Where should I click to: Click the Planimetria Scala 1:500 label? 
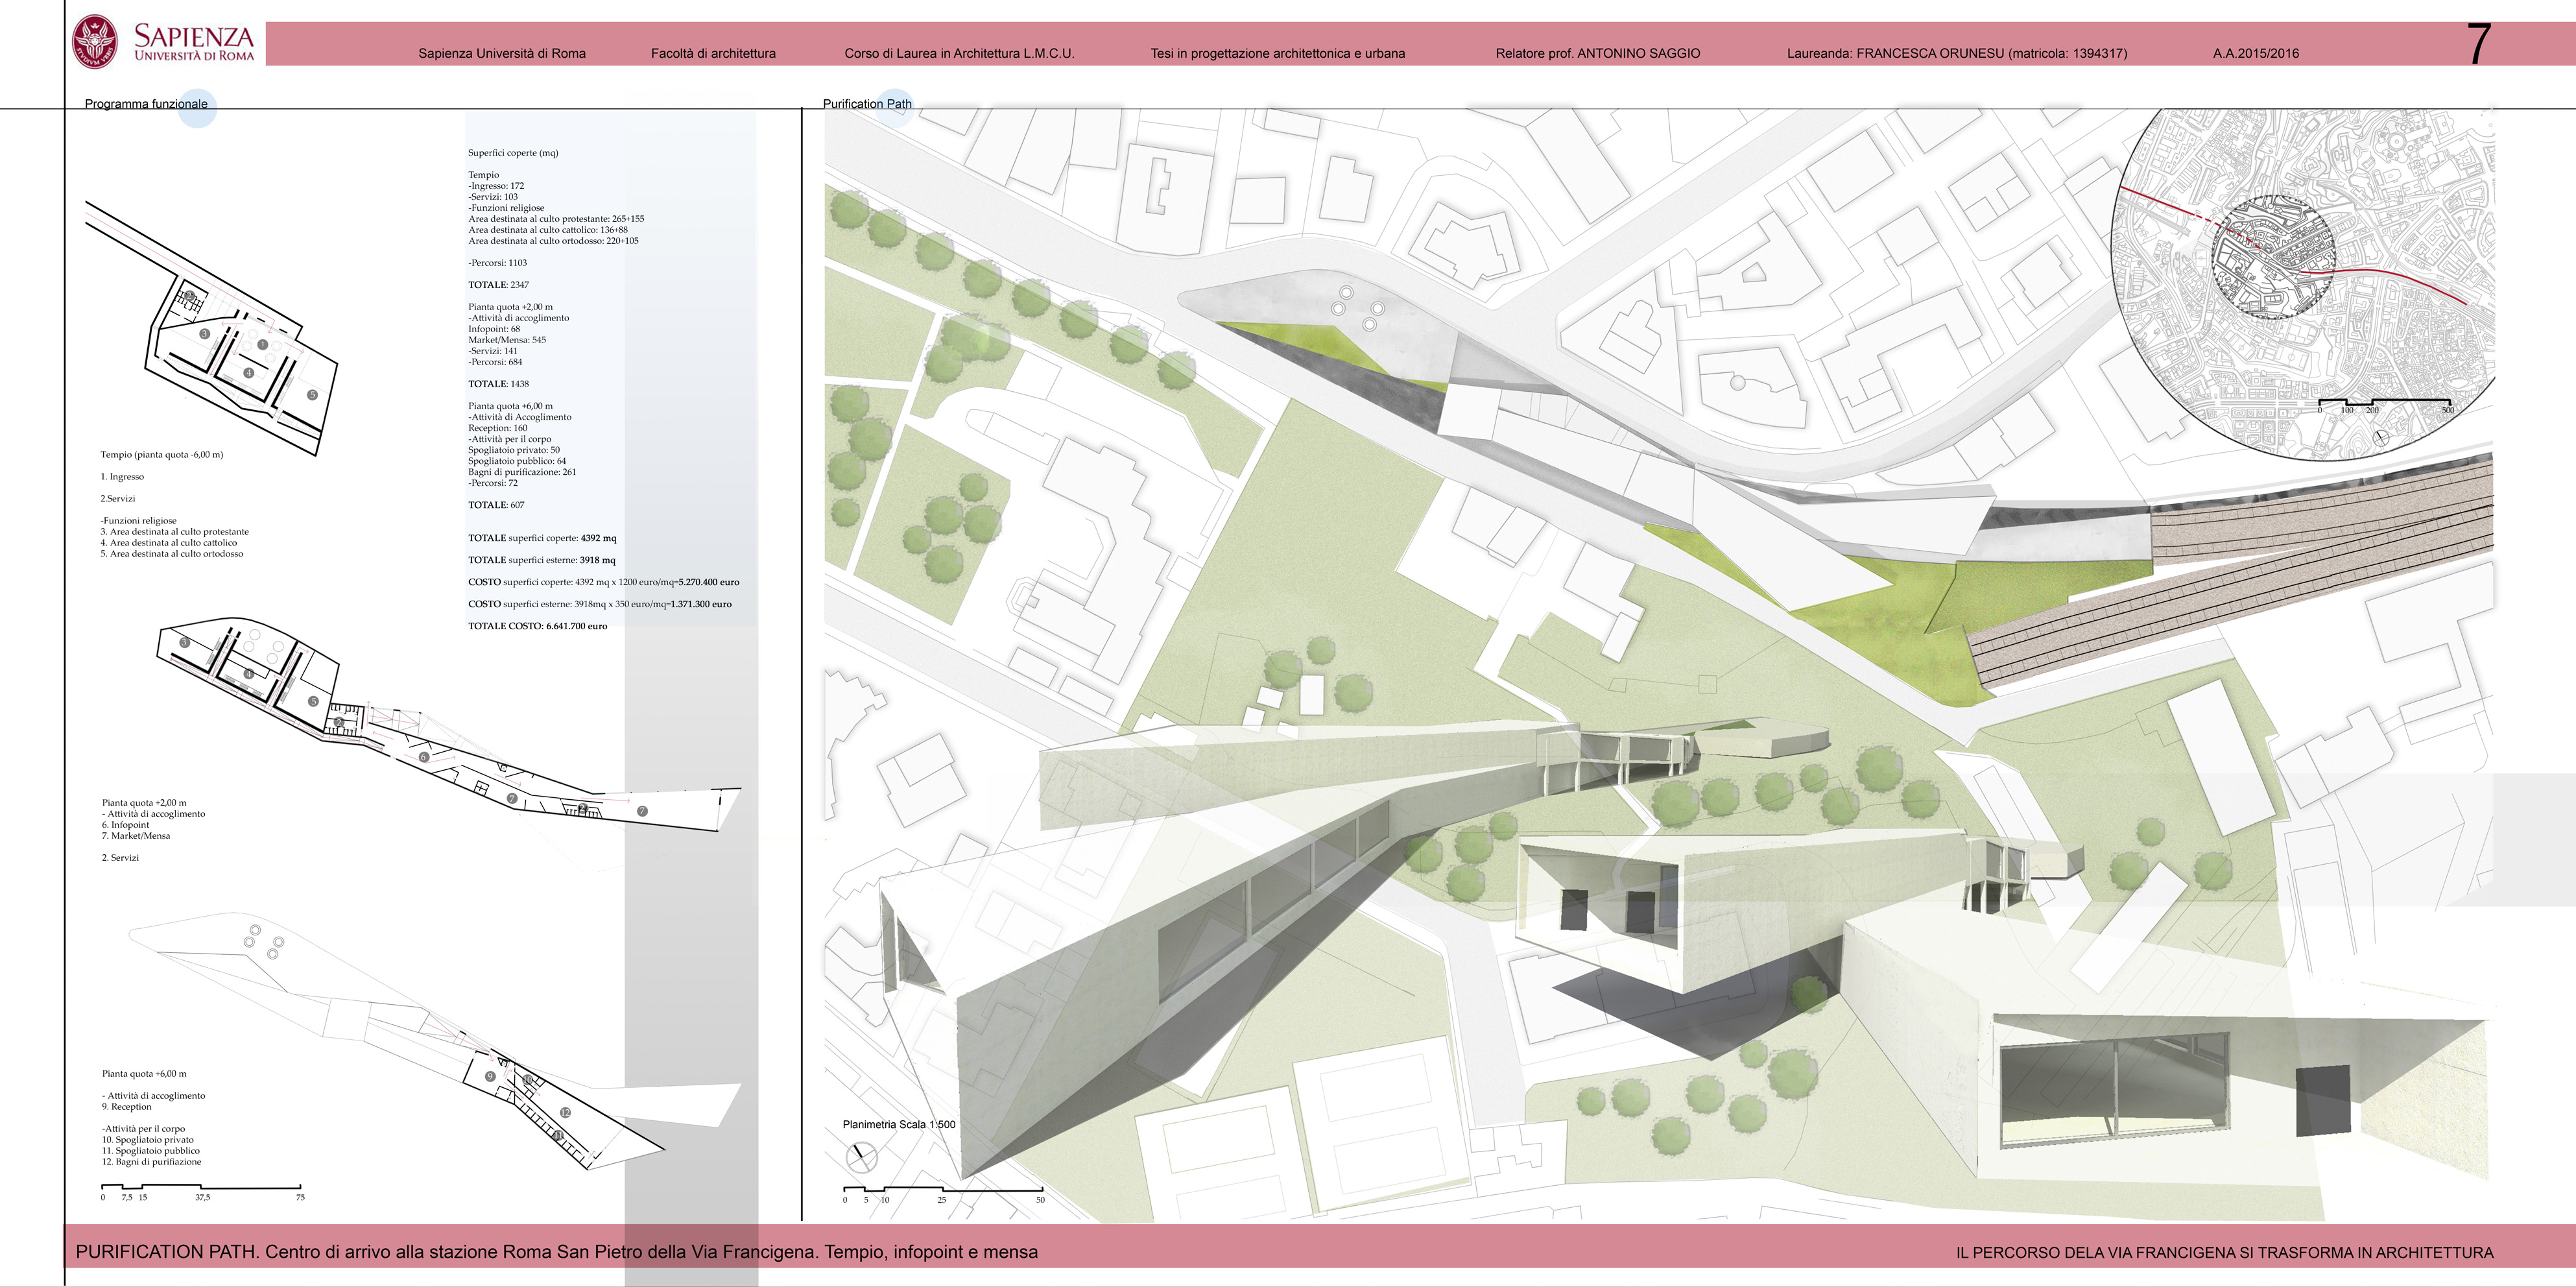[x=898, y=1124]
